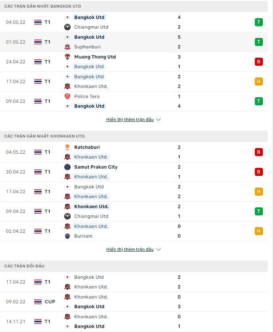Expand more matches for Khonkaen Utd
This screenshot has height=332, width=273.
pos(130,249)
